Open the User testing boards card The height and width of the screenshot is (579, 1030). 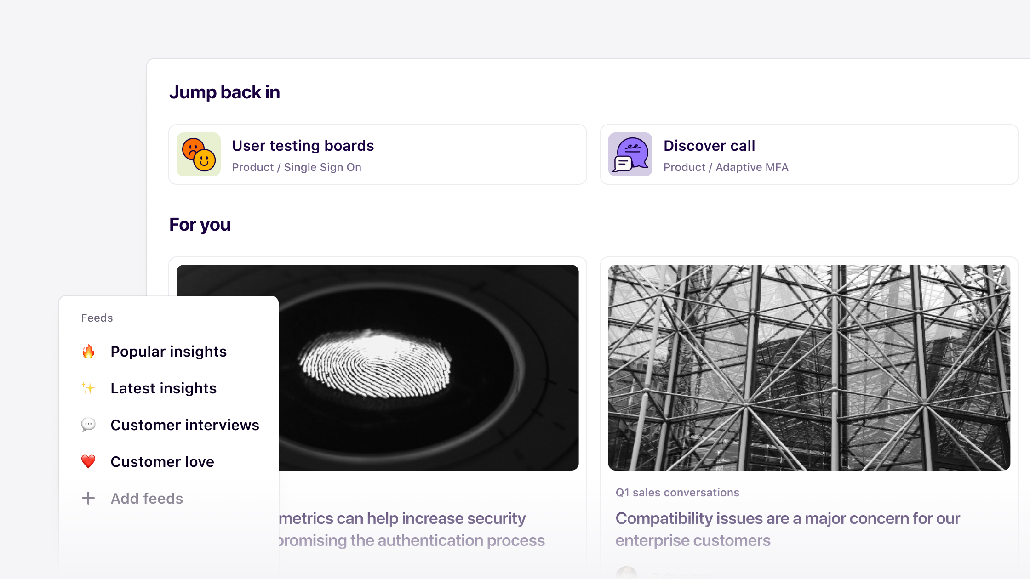click(x=303, y=146)
